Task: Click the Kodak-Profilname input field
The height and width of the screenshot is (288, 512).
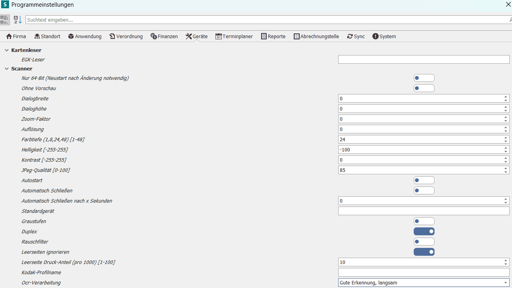Action: click(x=424, y=272)
